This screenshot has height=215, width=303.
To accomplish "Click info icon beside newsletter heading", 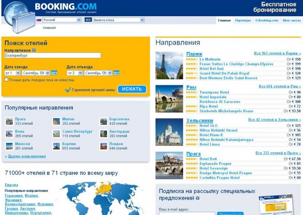I will (198, 198).
